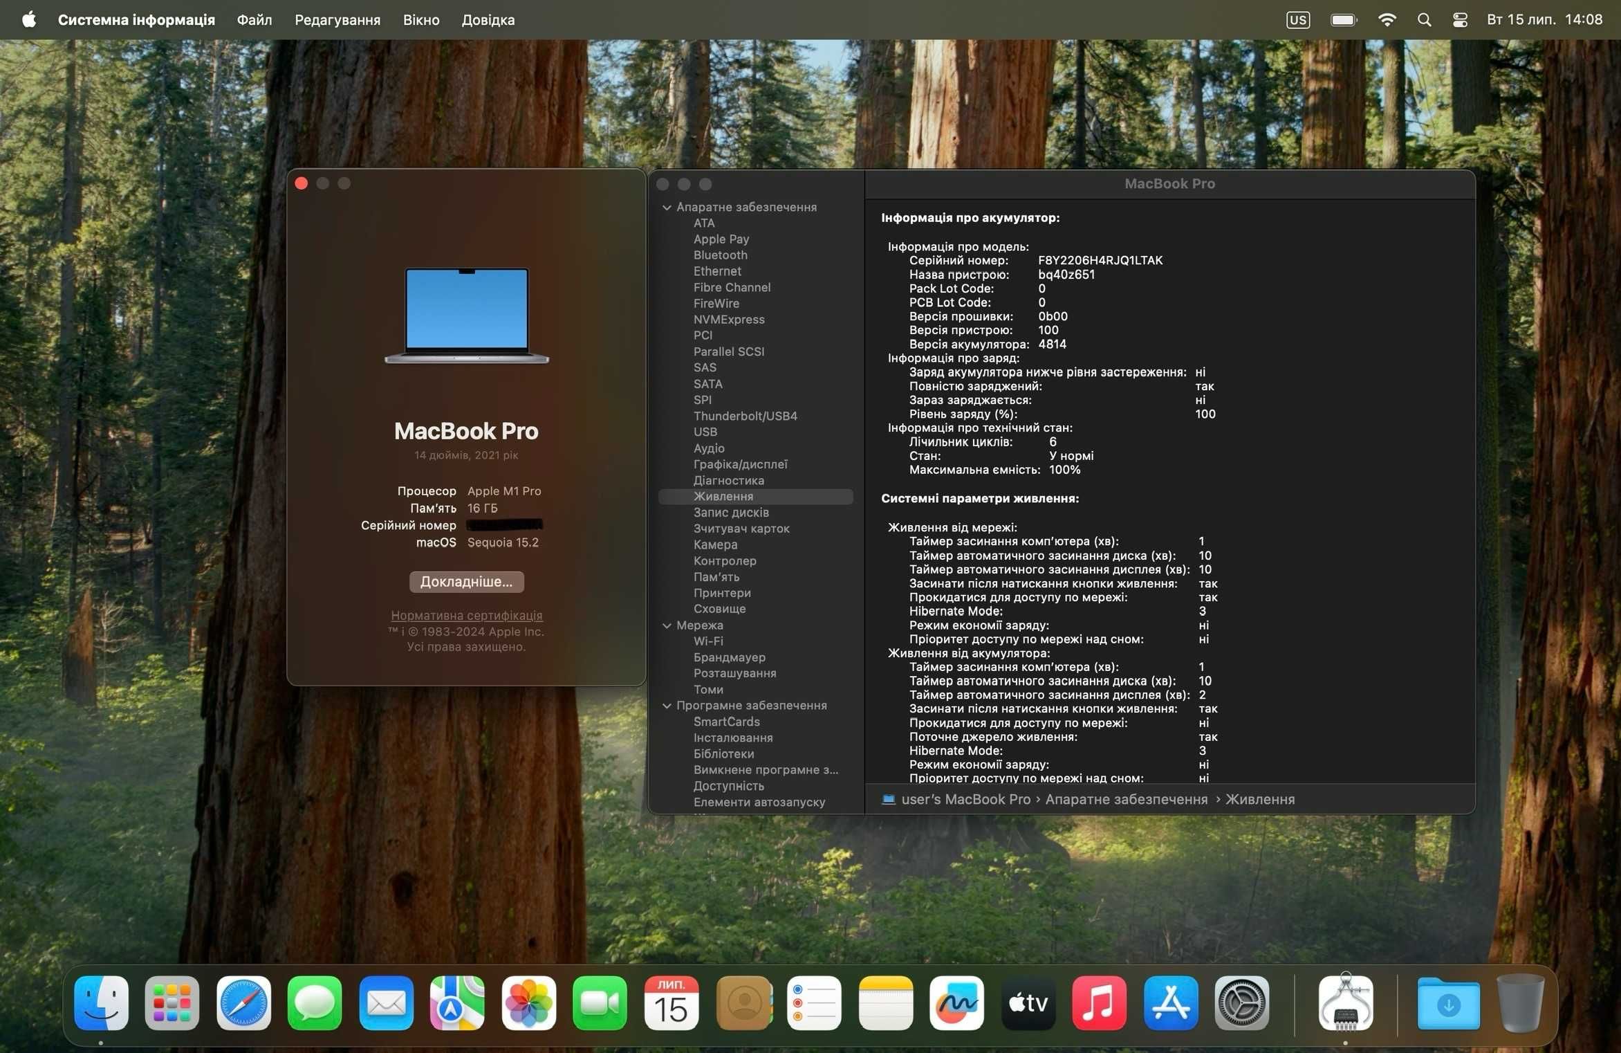Open Файл menu
Screen dimensions: 1621x1053
(254, 19)
